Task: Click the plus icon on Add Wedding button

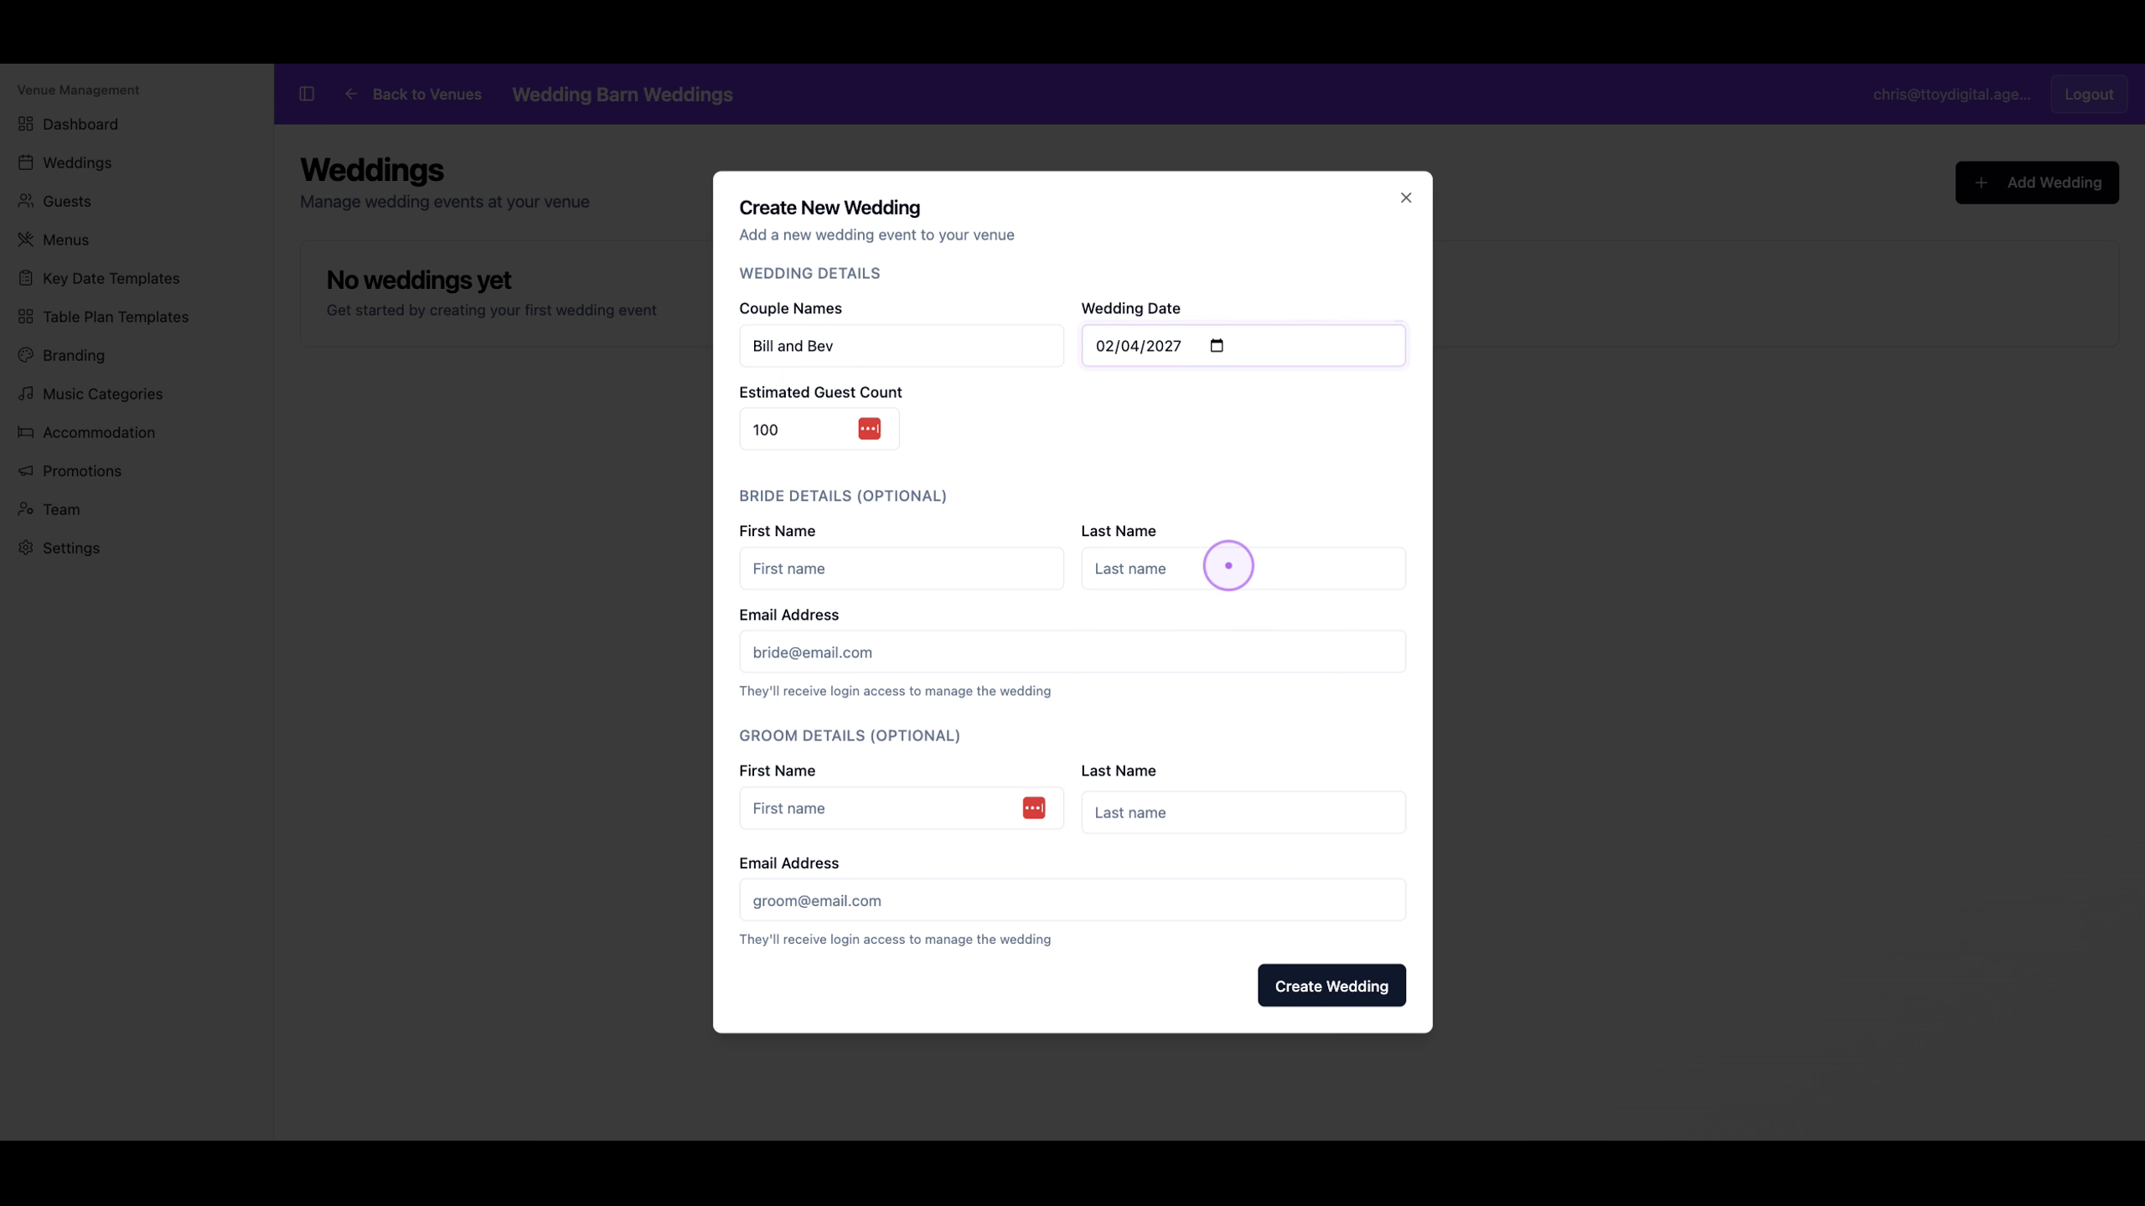Action: 1981,183
